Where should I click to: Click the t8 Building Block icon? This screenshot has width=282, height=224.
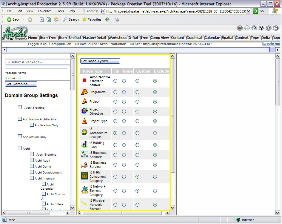coord(84,145)
